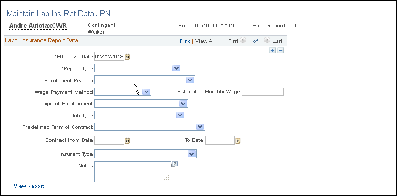Open the Type of Employment dropdown
Screen dimensions: 397x196
coord(183,104)
